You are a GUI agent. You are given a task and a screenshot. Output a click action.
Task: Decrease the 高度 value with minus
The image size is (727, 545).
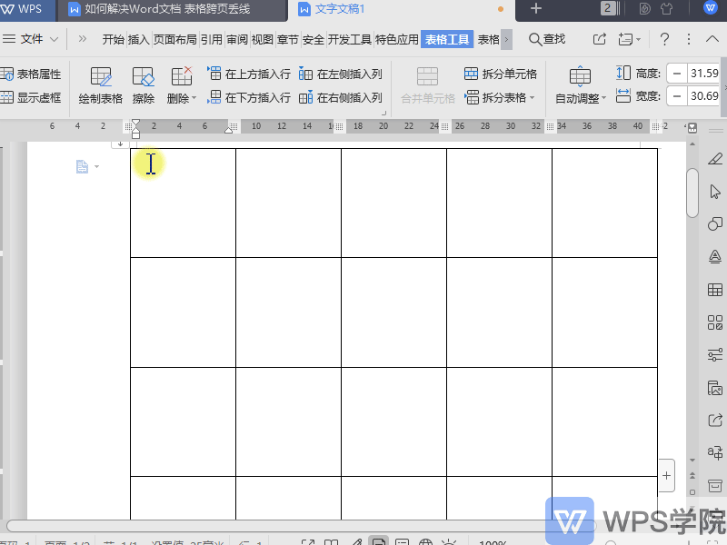point(677,74)
